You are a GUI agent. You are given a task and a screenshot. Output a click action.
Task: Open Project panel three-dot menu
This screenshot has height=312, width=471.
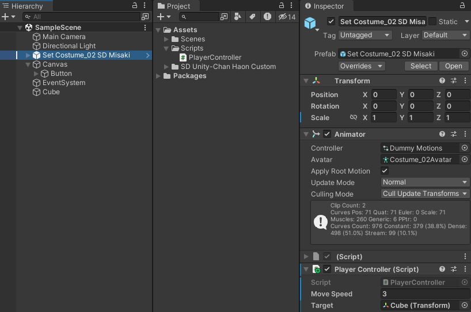point(291,5)
